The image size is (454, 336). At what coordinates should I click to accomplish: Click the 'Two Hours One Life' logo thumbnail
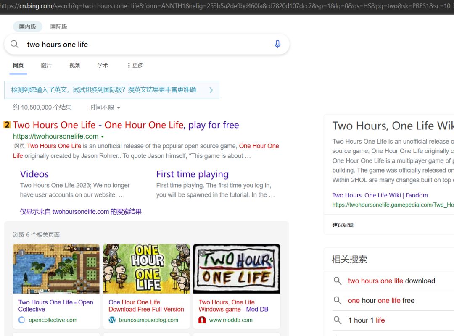(236, 269)
